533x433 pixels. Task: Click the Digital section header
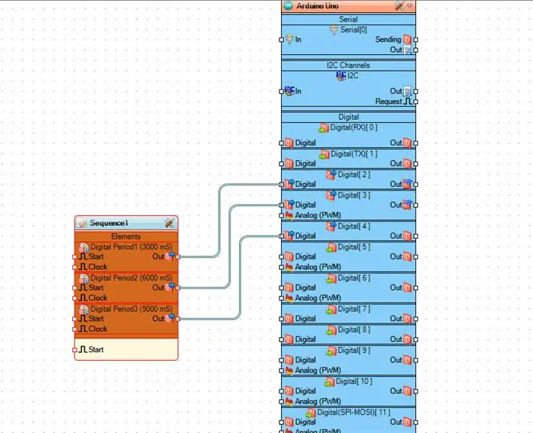click(348, 117)
